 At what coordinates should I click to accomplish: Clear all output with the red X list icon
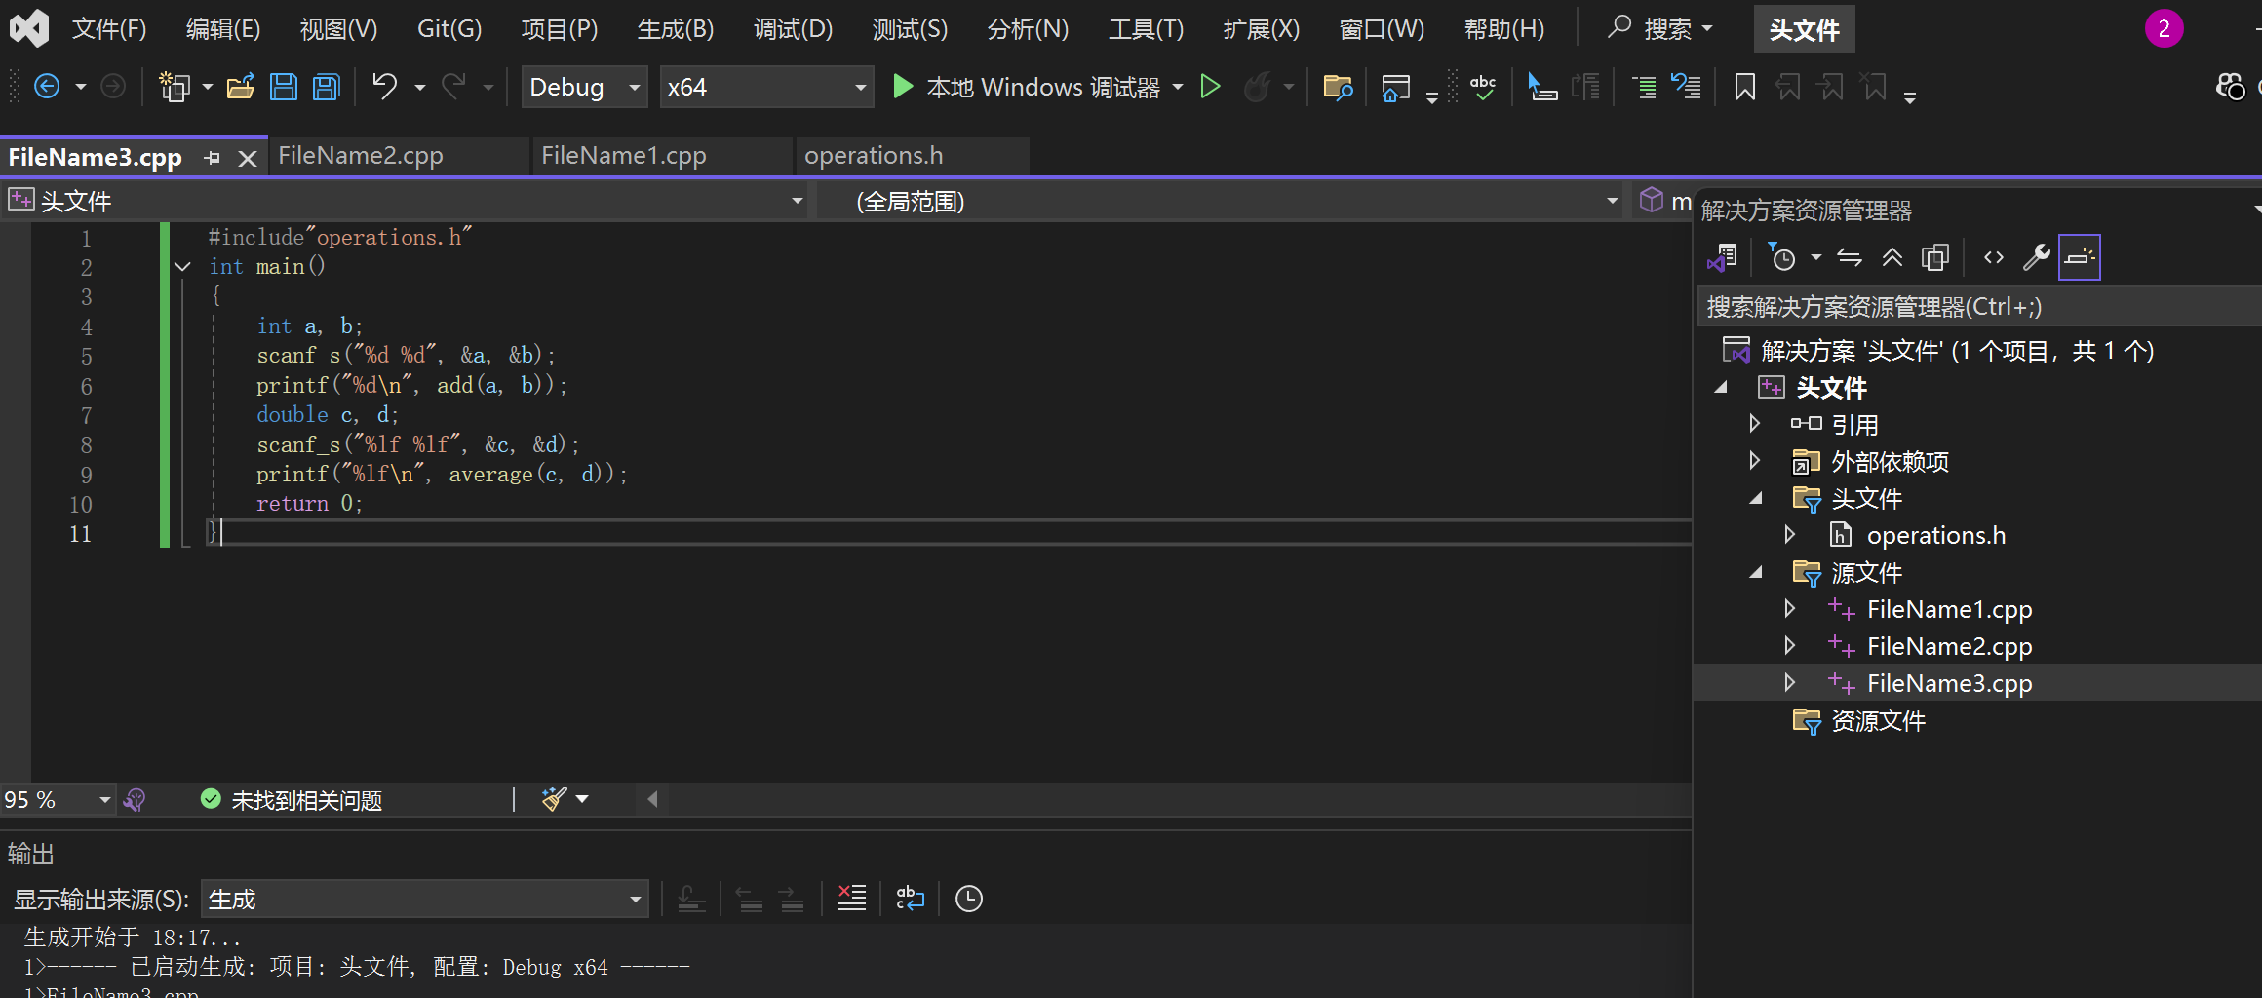coord(851,899)
